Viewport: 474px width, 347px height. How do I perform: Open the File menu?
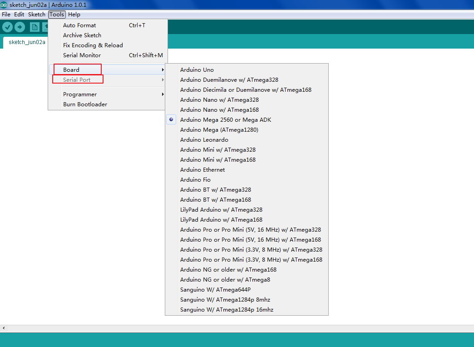6,15
